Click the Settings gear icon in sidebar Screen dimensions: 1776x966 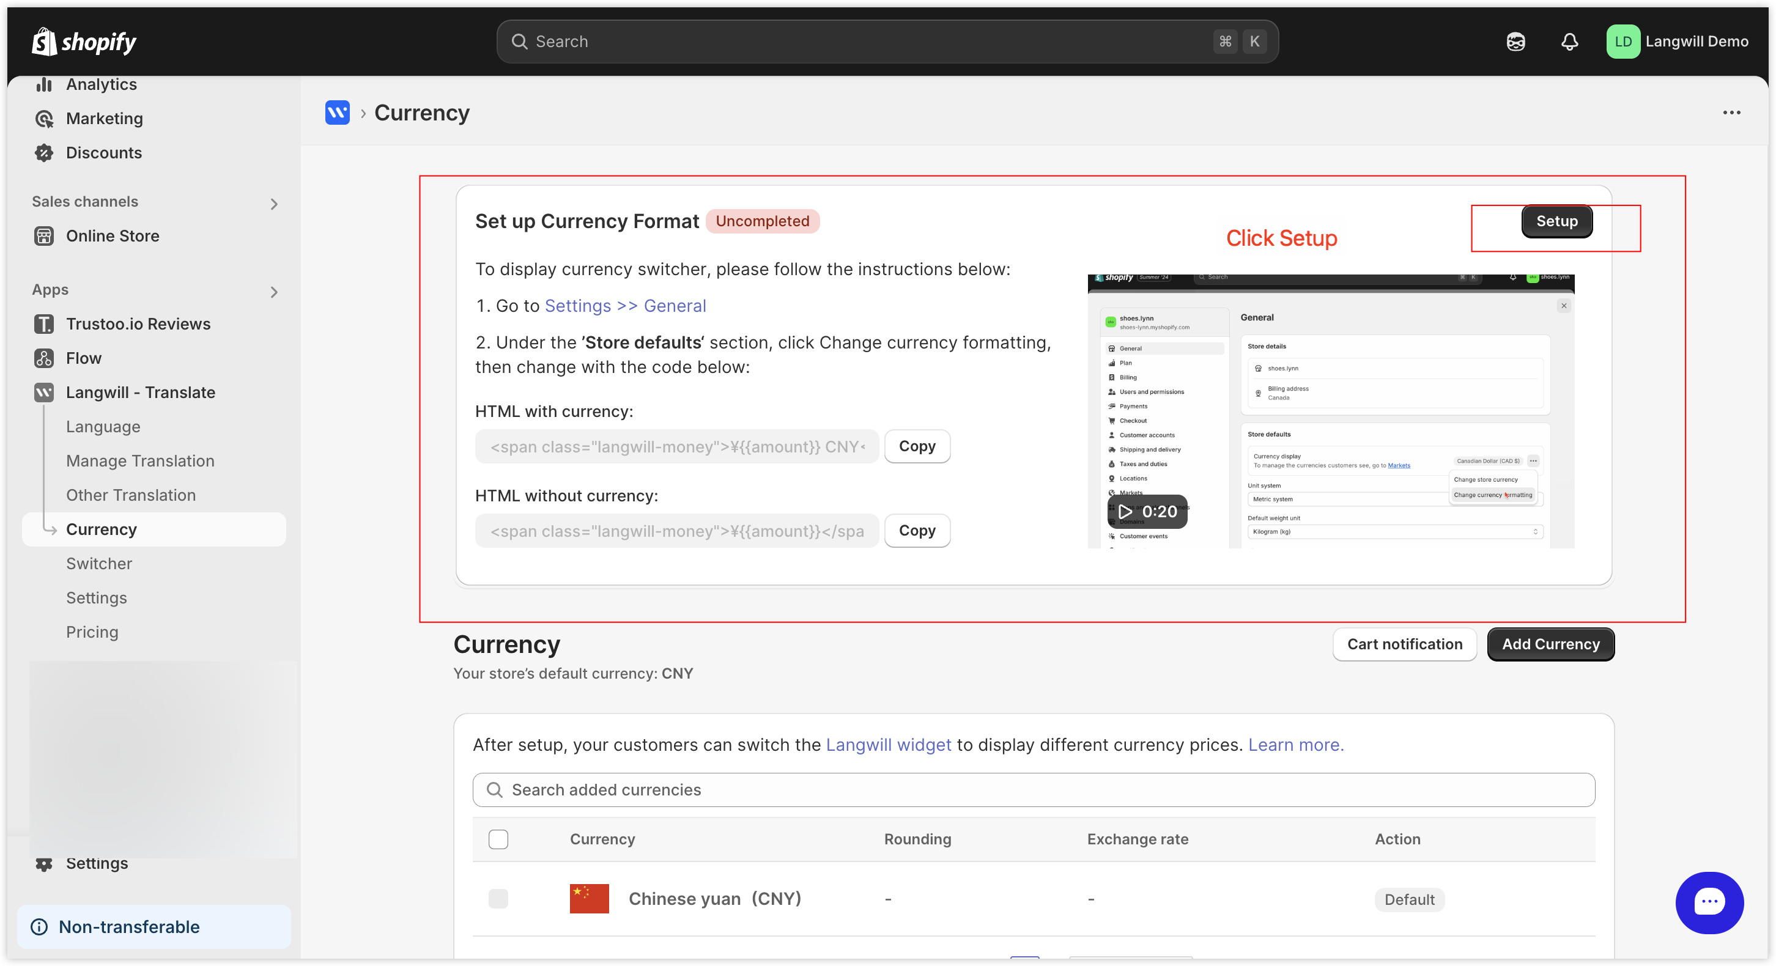click(x=44, y=863)
